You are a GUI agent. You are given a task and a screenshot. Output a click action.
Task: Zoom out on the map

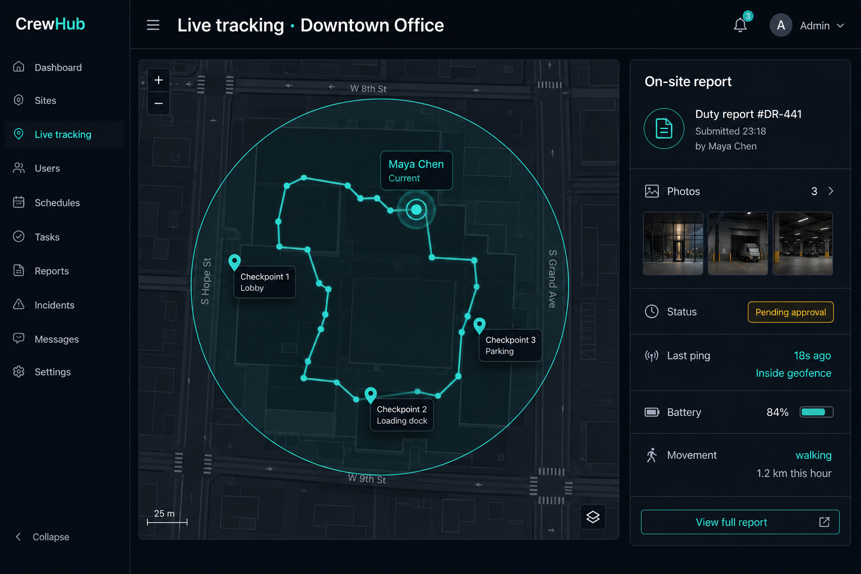click(x=159, y=104)
